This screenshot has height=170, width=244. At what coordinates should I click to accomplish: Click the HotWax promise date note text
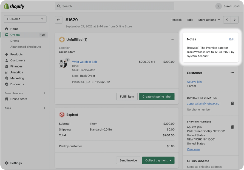[x=211, y=52]
